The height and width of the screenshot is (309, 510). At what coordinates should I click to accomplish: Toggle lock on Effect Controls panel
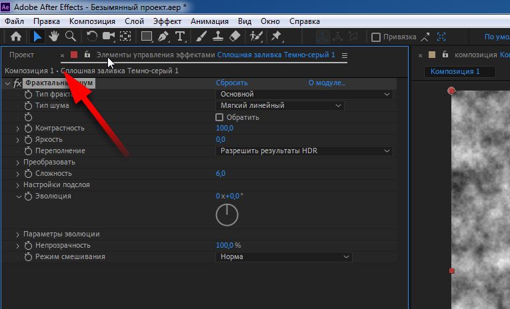pyautogui.click(x=87, y=55)
